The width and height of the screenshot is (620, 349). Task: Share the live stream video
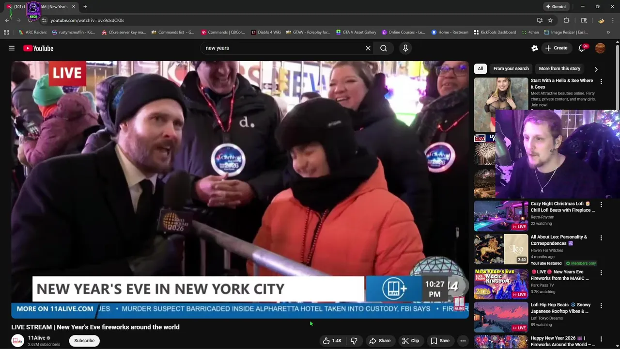[x=380, y=341]
